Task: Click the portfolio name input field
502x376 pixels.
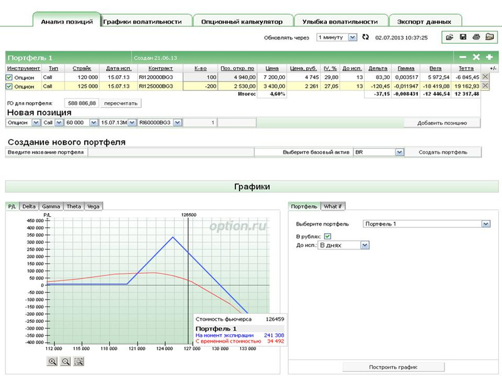Action: tap(171, 152)
